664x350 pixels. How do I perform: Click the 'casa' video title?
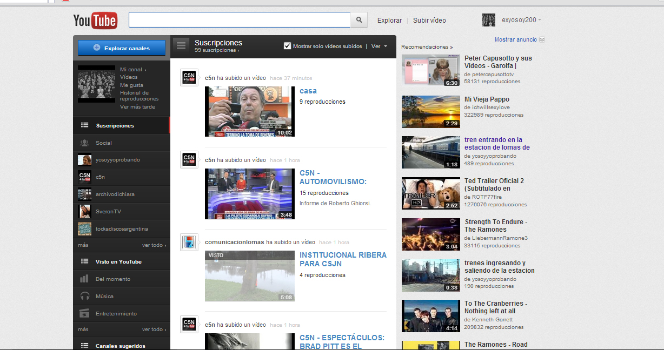tap(308, 91)
